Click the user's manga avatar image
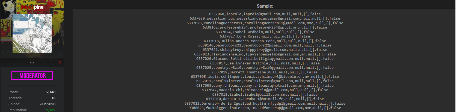This screenshot has height=112, width=465. [32, 33]
